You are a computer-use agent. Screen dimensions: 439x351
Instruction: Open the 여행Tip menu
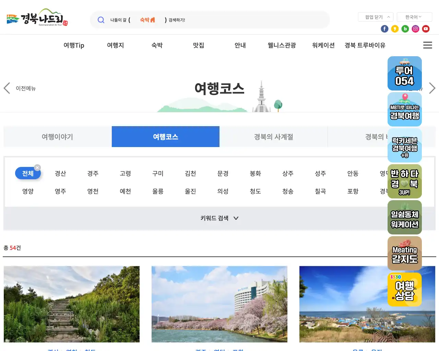coord(74,45)
